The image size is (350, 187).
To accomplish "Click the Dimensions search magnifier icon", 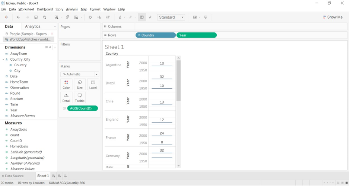I will 50,47.
